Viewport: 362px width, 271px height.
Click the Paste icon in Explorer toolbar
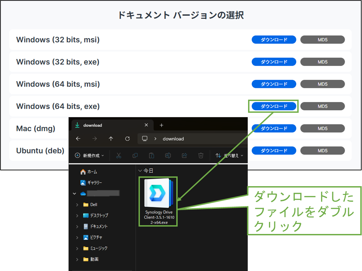pos(151,156)
